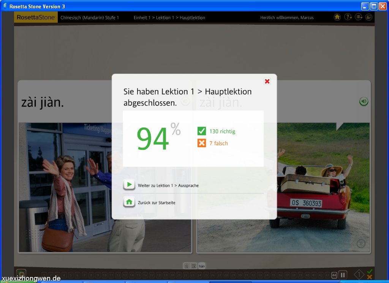Click the window size toggle icon
The width and height of the screenshot is (389, 283).
368,17
